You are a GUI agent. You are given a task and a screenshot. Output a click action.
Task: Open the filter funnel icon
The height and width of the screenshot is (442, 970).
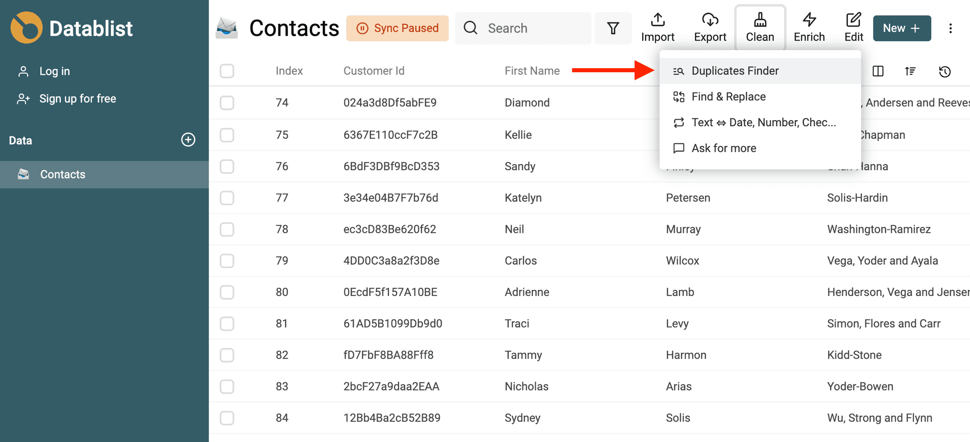point(613,28)
